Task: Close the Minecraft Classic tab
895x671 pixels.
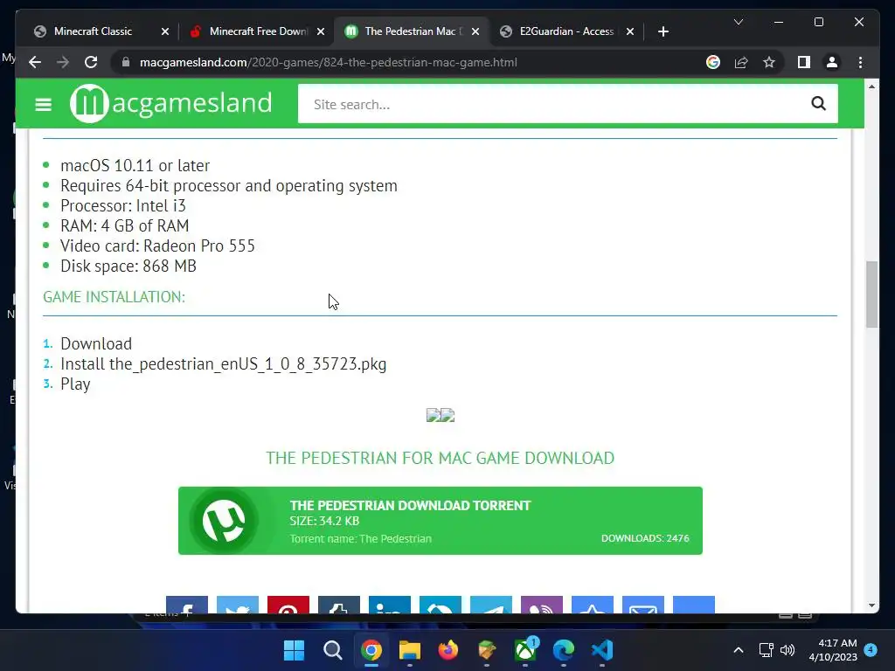Action: click(165, 31)
